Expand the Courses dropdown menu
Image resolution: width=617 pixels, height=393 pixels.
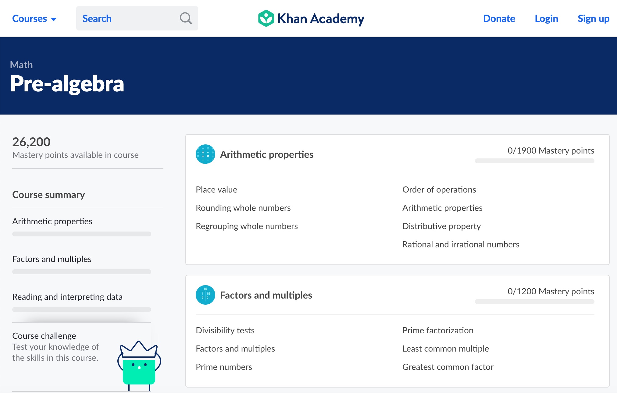click(x=34, y=19)
